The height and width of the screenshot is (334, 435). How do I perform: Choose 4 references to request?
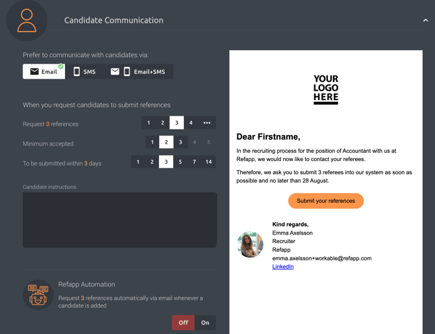[191, 123]
